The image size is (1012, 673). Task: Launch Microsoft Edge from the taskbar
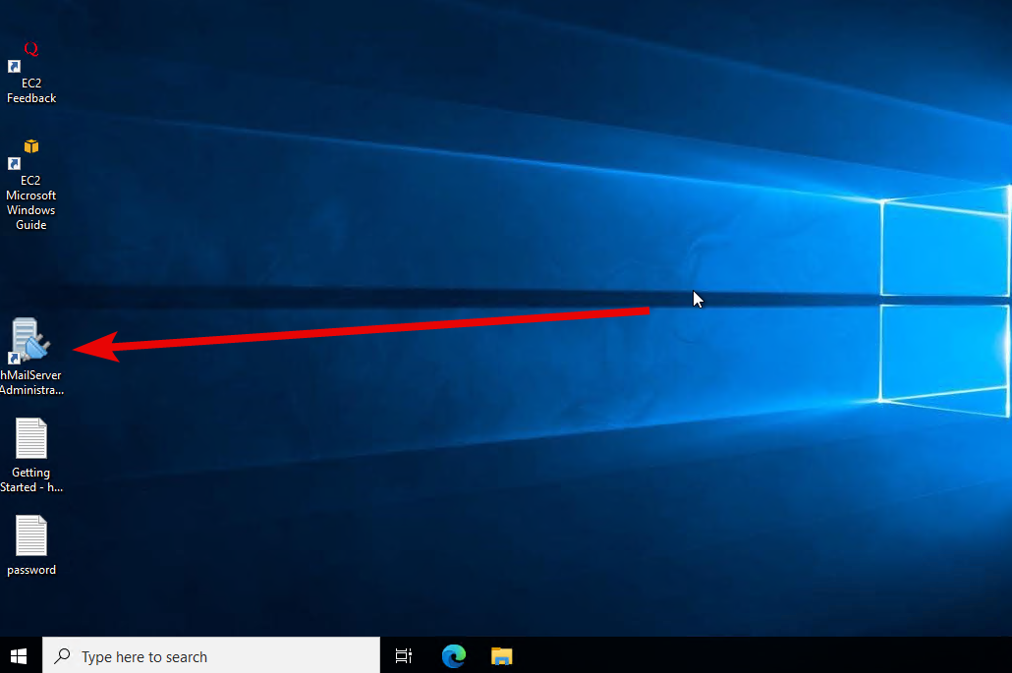[454, 656]
